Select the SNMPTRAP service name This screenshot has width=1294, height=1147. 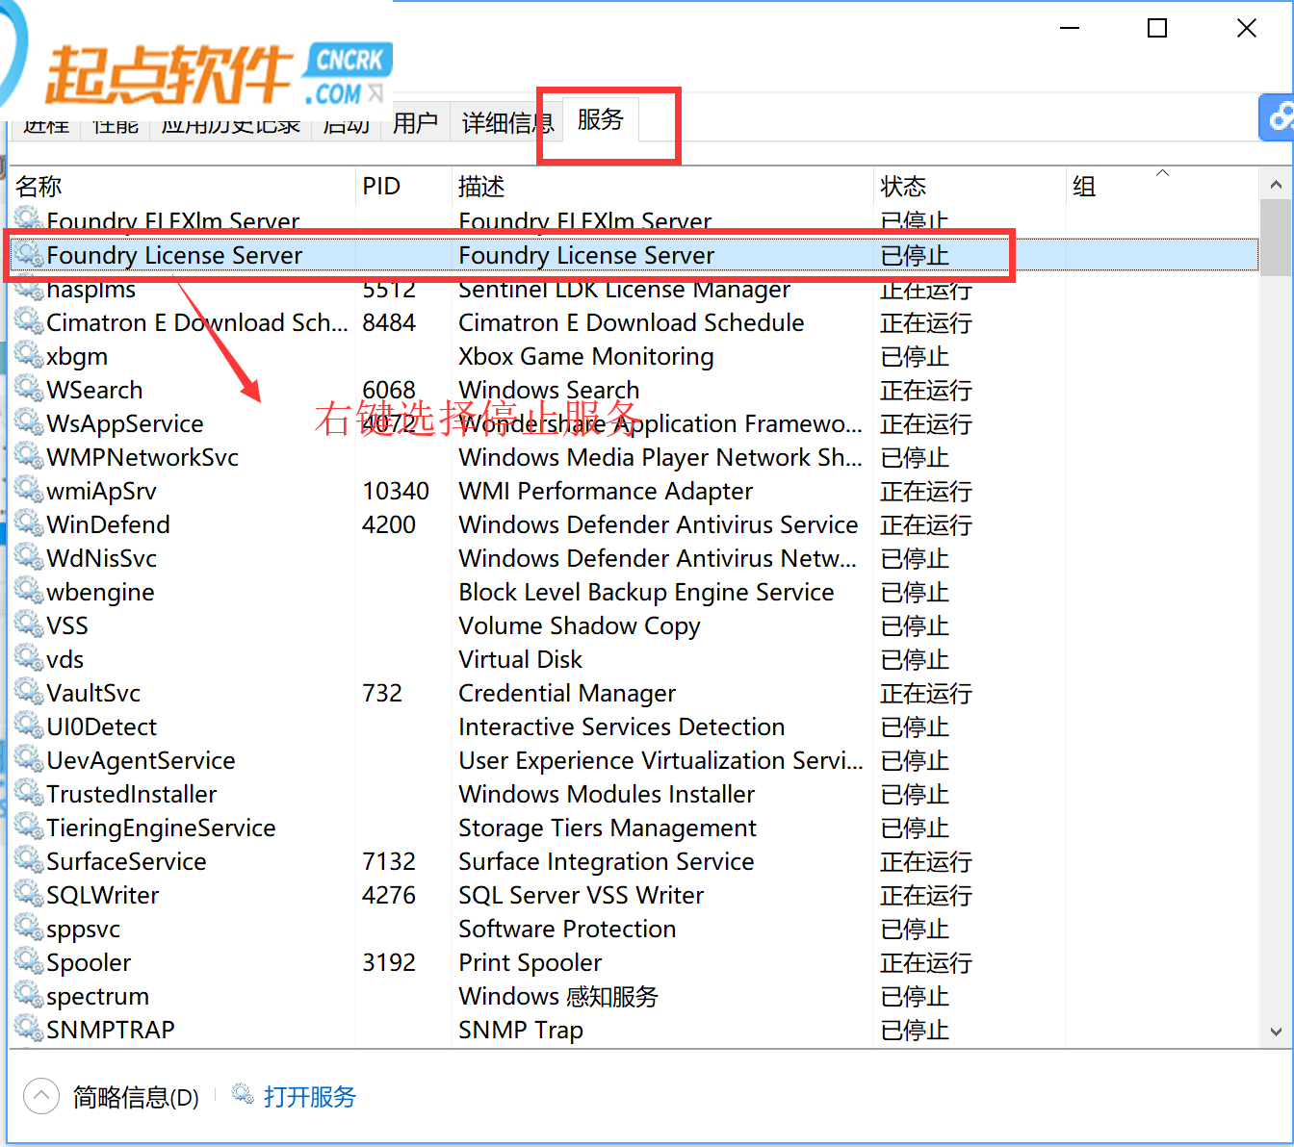pos(111,1030)
